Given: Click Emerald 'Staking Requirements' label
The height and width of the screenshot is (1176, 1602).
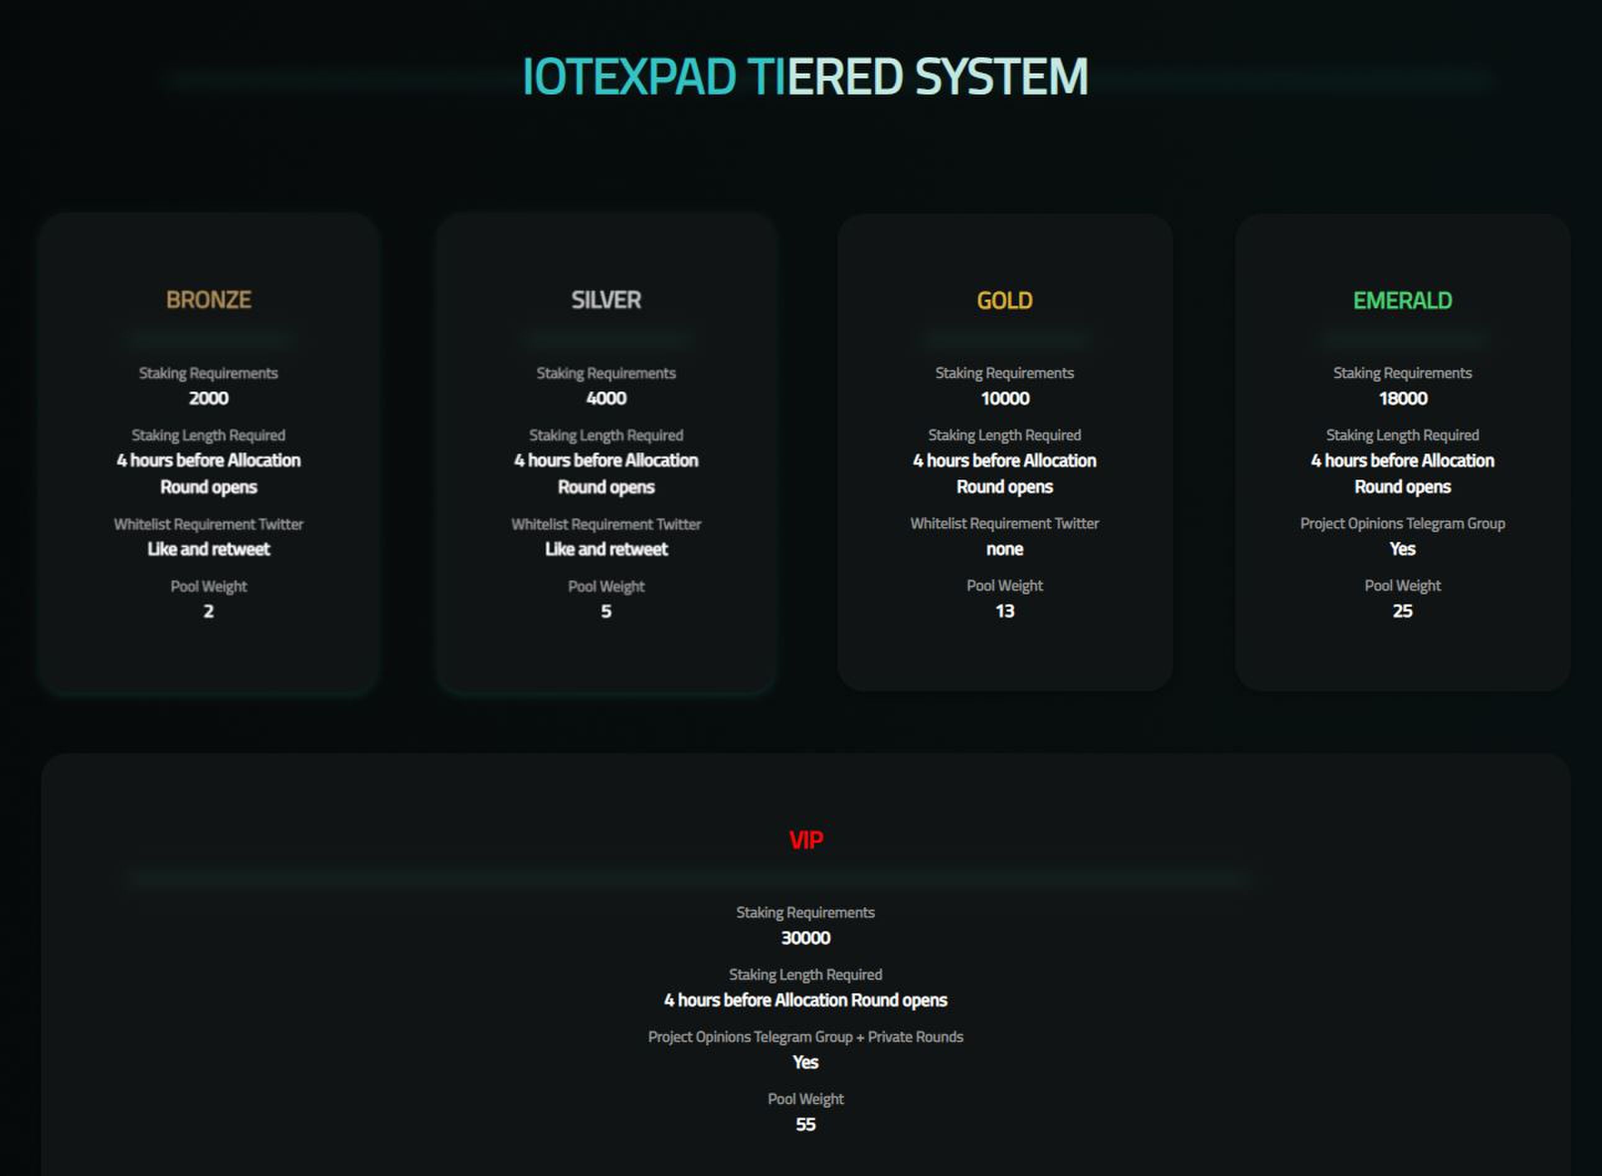Looking at the screenshot, I should [1403, 373].
